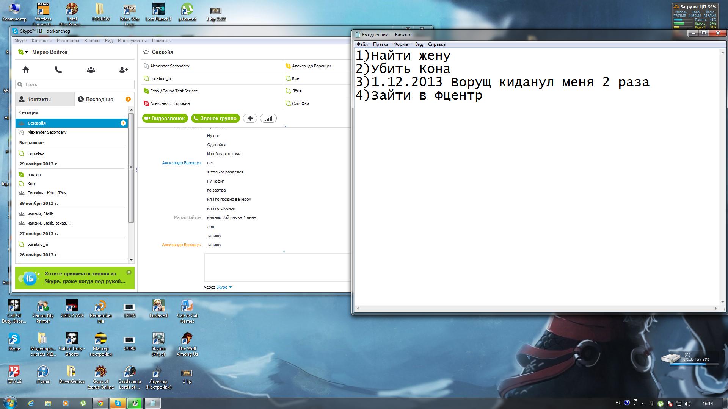
Task: Open buratino_m conversation from 27 ноября
Action: pyautogui.click(x=72, y=244)
